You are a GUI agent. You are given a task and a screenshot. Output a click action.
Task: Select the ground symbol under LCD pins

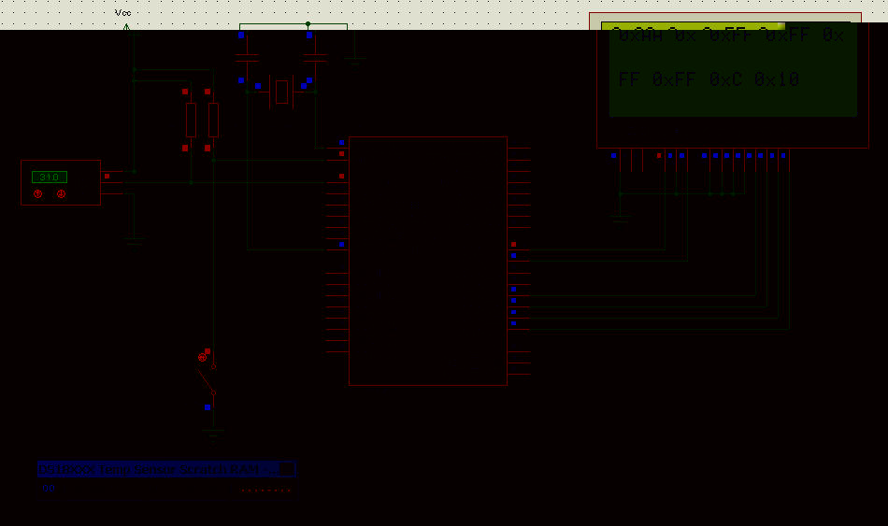coord(620,219)
